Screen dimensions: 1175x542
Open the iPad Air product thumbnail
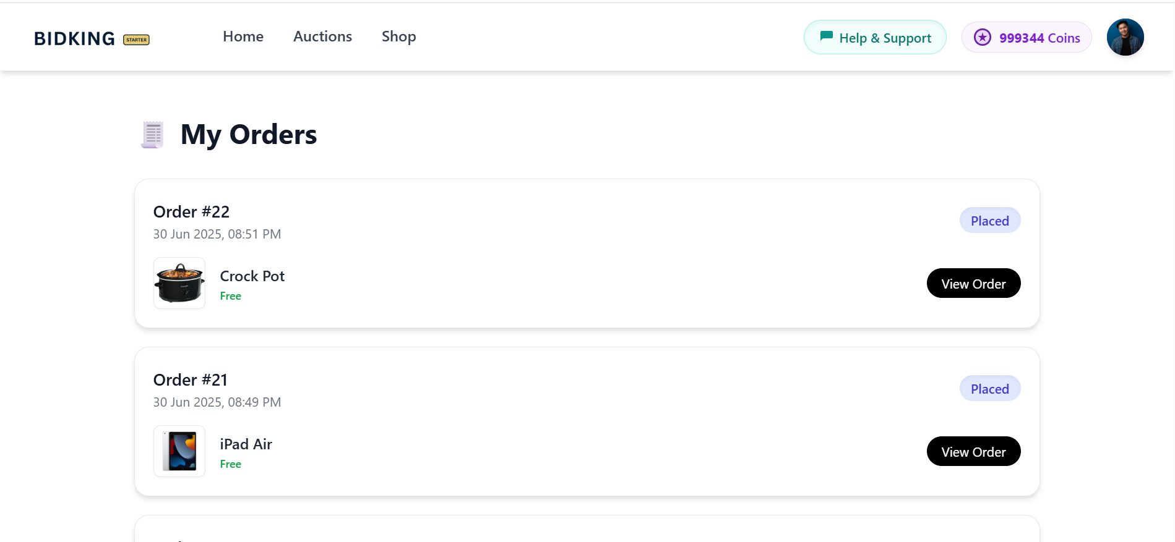point(179,451)
